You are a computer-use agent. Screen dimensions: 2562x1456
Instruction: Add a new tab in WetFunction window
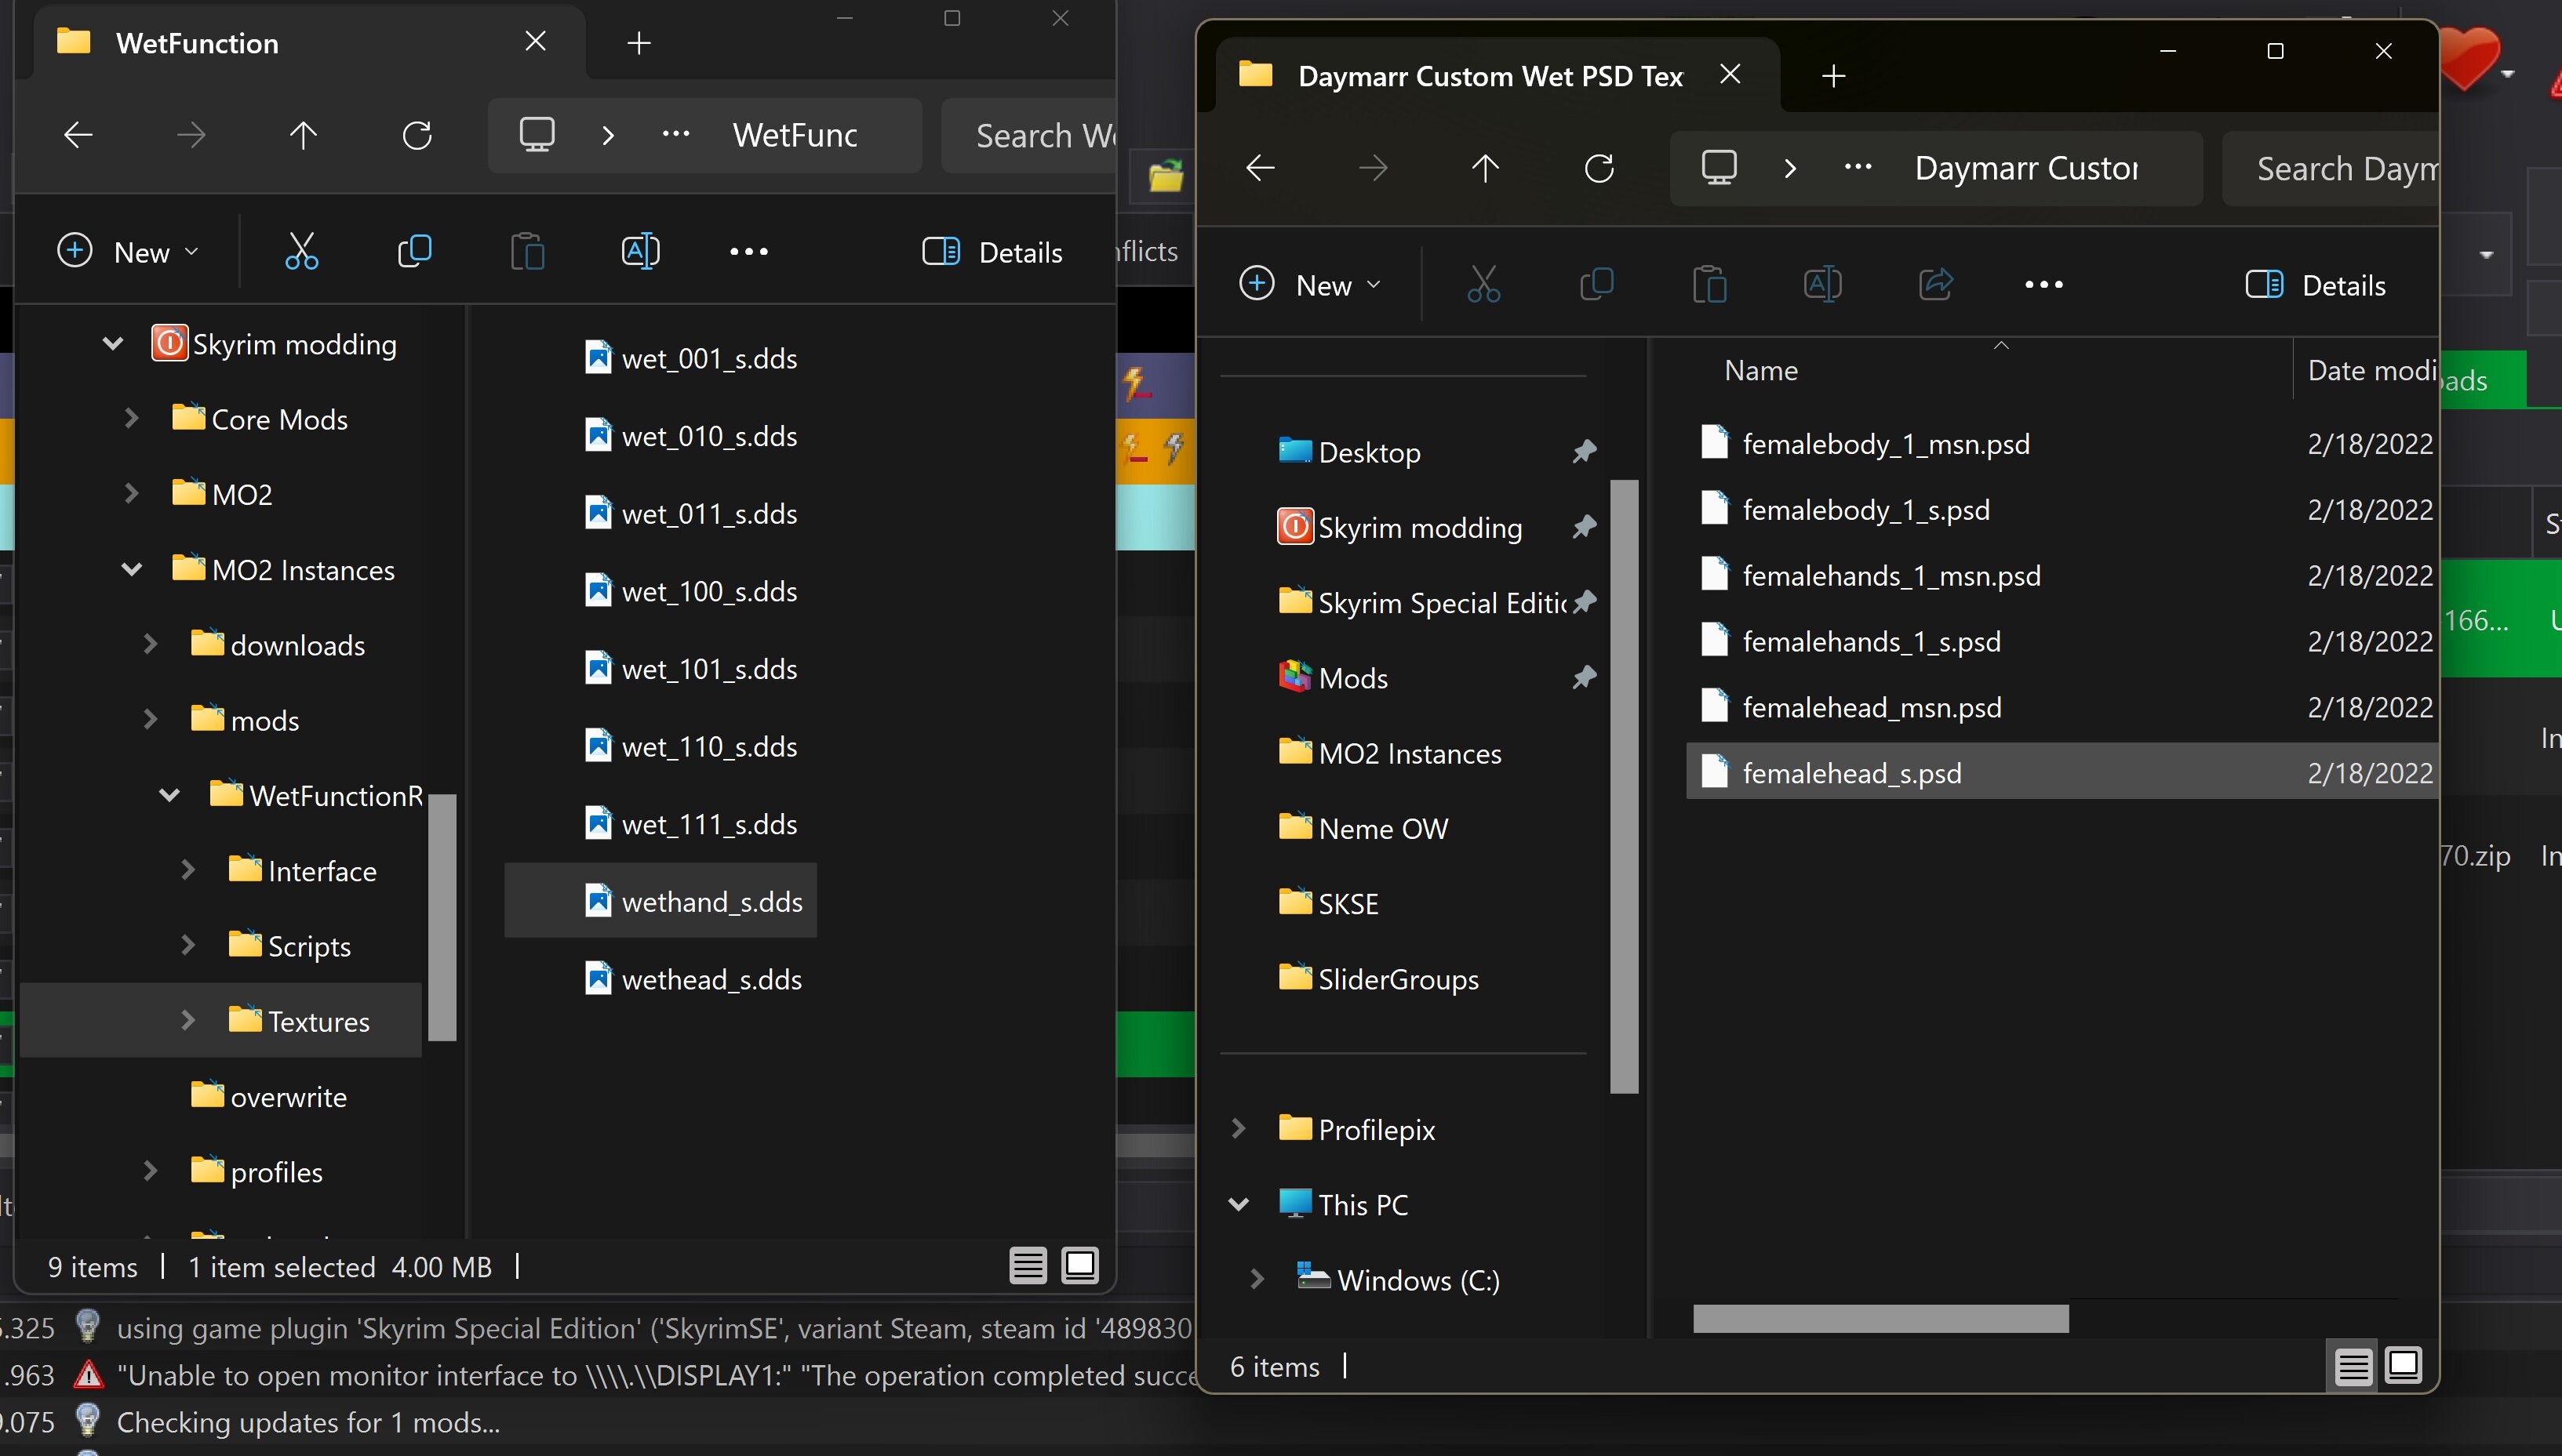[639, 43]
